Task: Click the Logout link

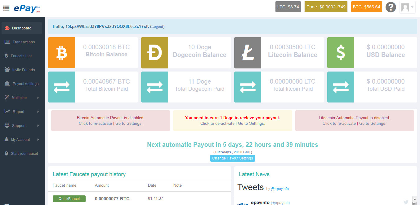Action: (x=157, y=27)
